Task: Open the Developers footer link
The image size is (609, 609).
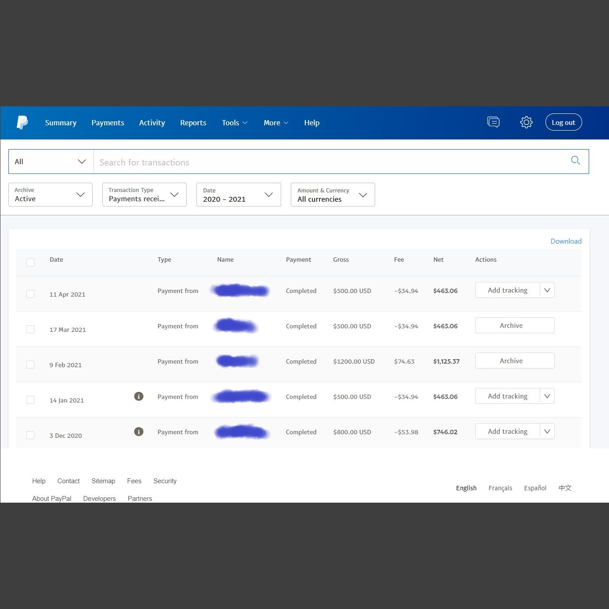Action: 99,499
